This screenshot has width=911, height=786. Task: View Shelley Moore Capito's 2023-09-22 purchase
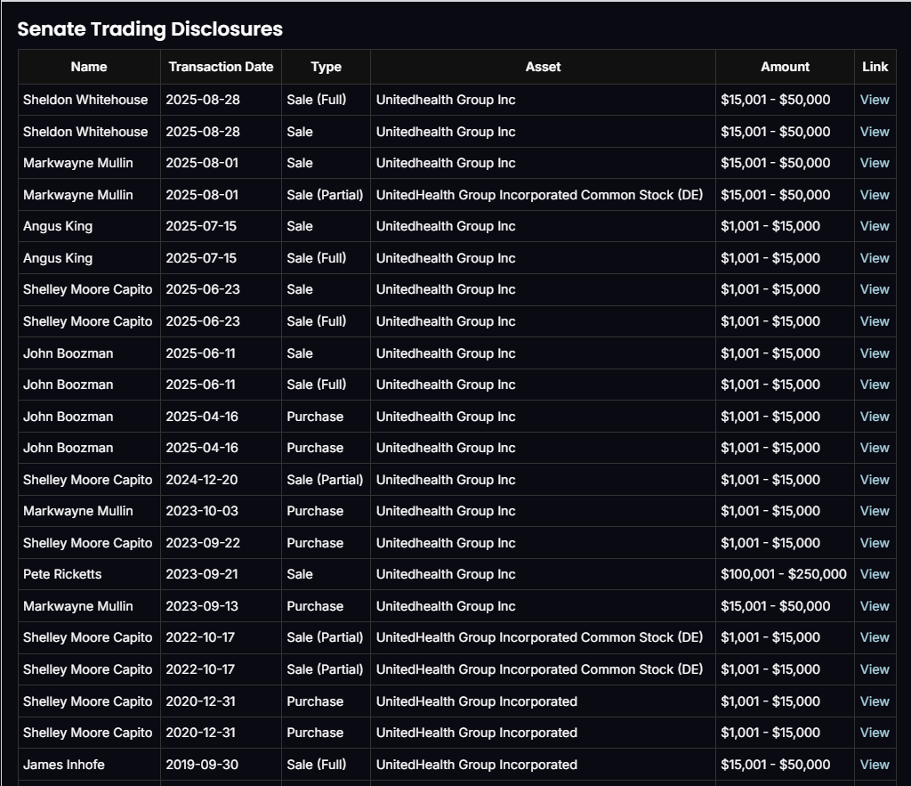pyautogui.click(x=874, y=543)
